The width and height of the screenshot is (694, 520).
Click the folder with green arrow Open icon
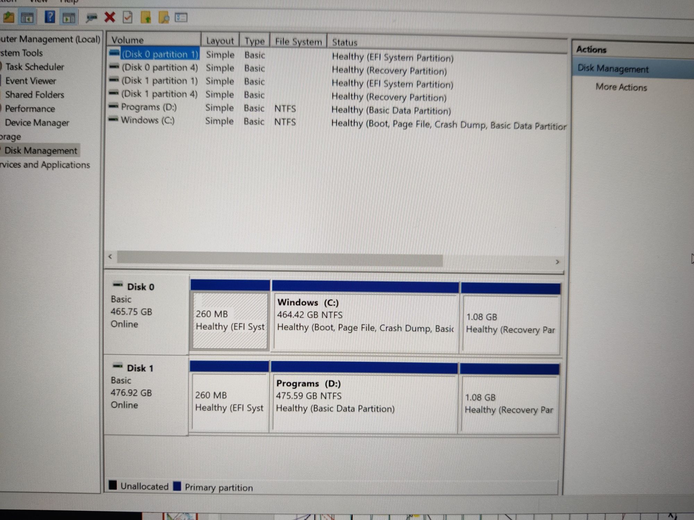(x=146, y=17)
